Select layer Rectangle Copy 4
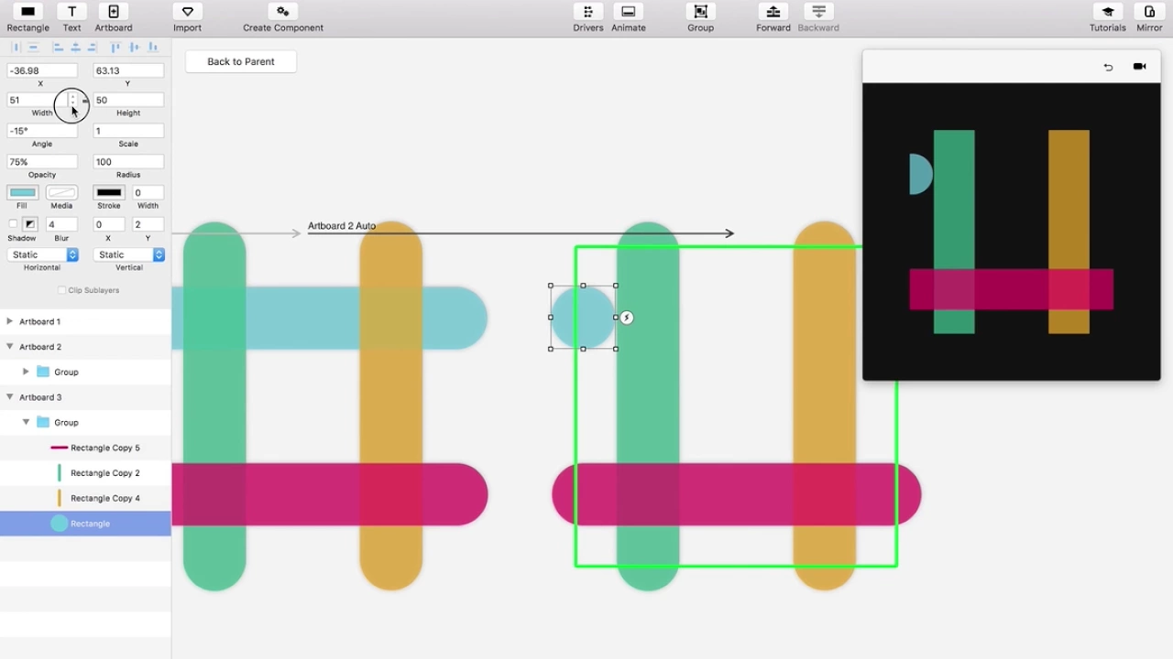 85,498
